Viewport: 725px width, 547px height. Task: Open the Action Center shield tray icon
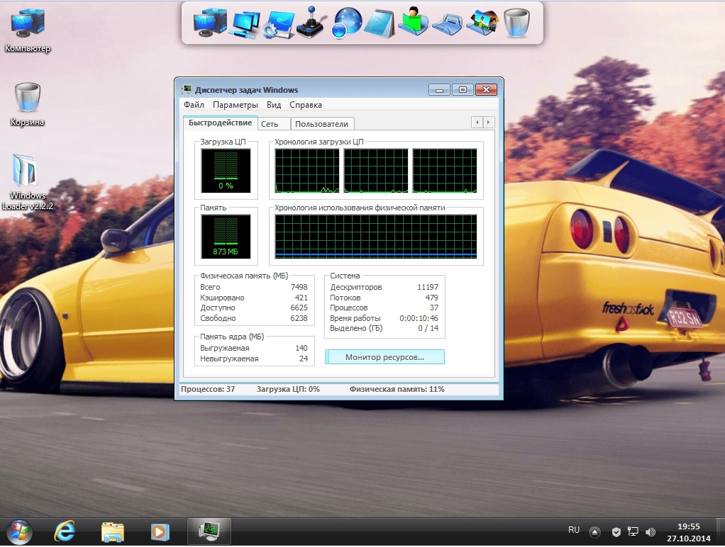click(x=616, y=532)
